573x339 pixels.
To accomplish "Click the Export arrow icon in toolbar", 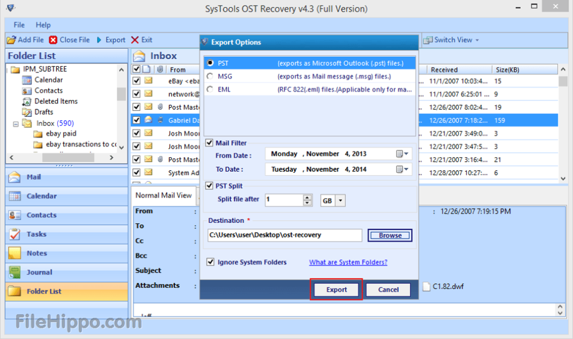I will point(99,40).
